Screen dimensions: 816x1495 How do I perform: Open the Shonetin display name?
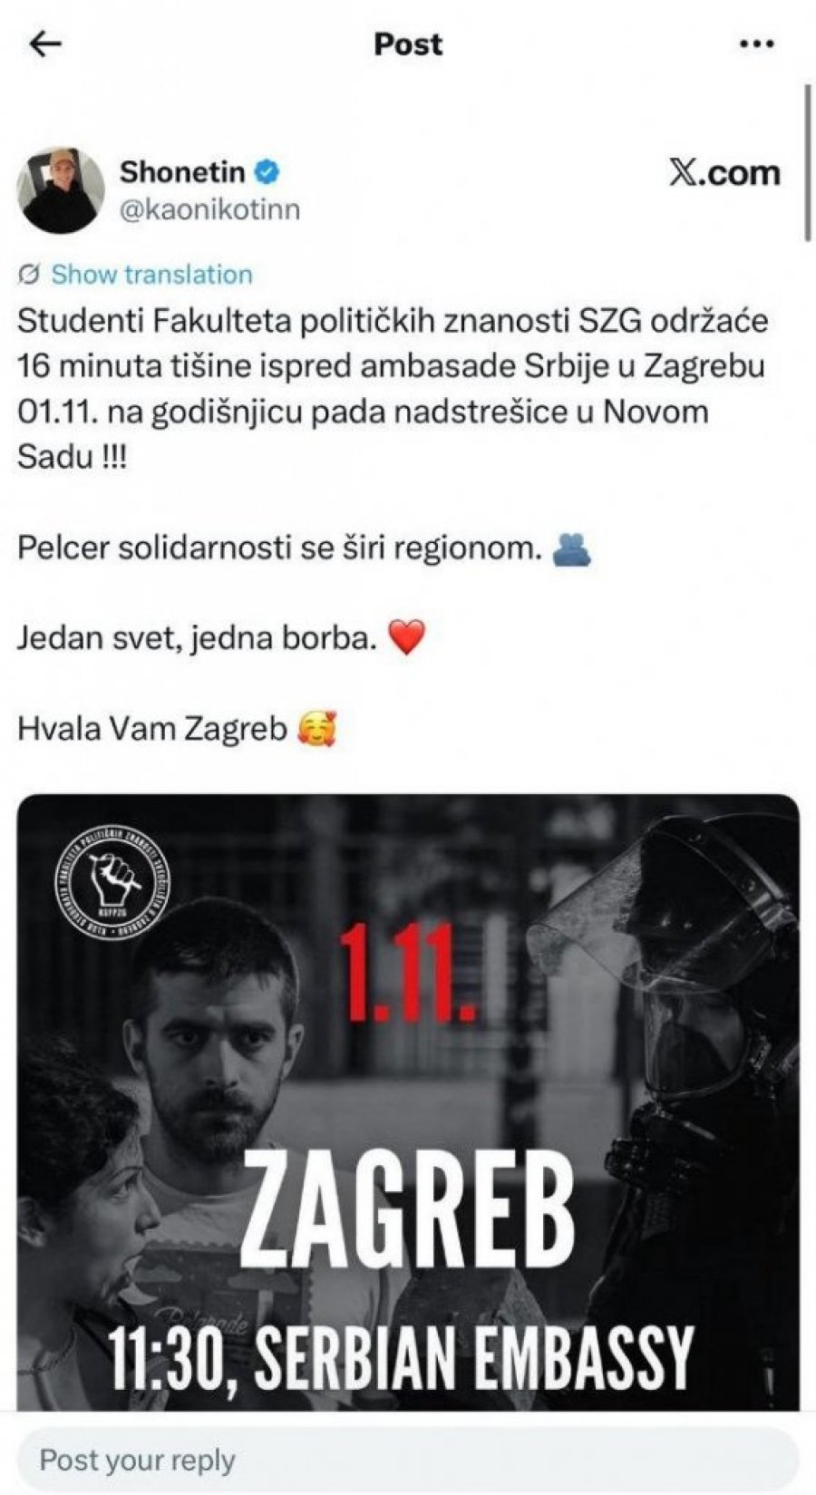pos(182,171)
